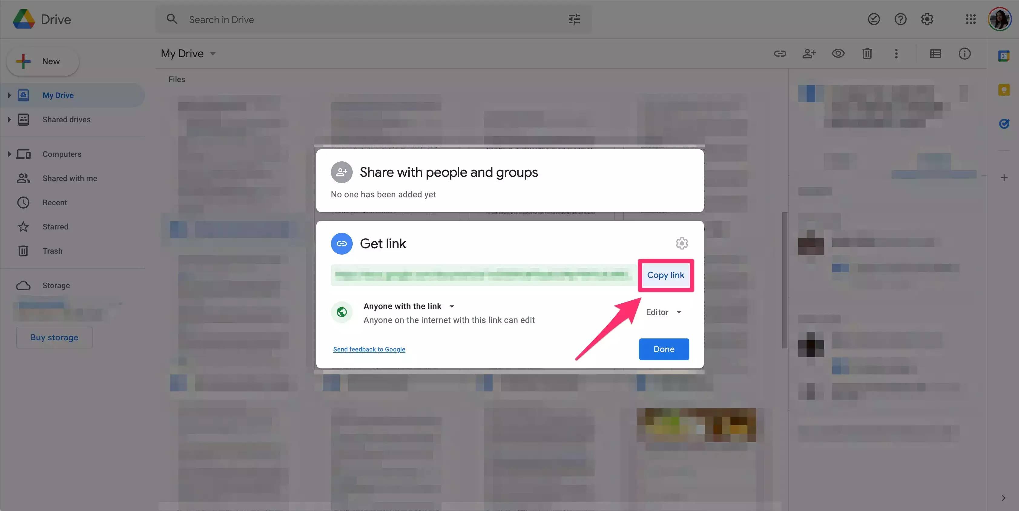Click the Copy link button
The height and width of the screenshot is (511, 1019).
[x=665, y=275]
